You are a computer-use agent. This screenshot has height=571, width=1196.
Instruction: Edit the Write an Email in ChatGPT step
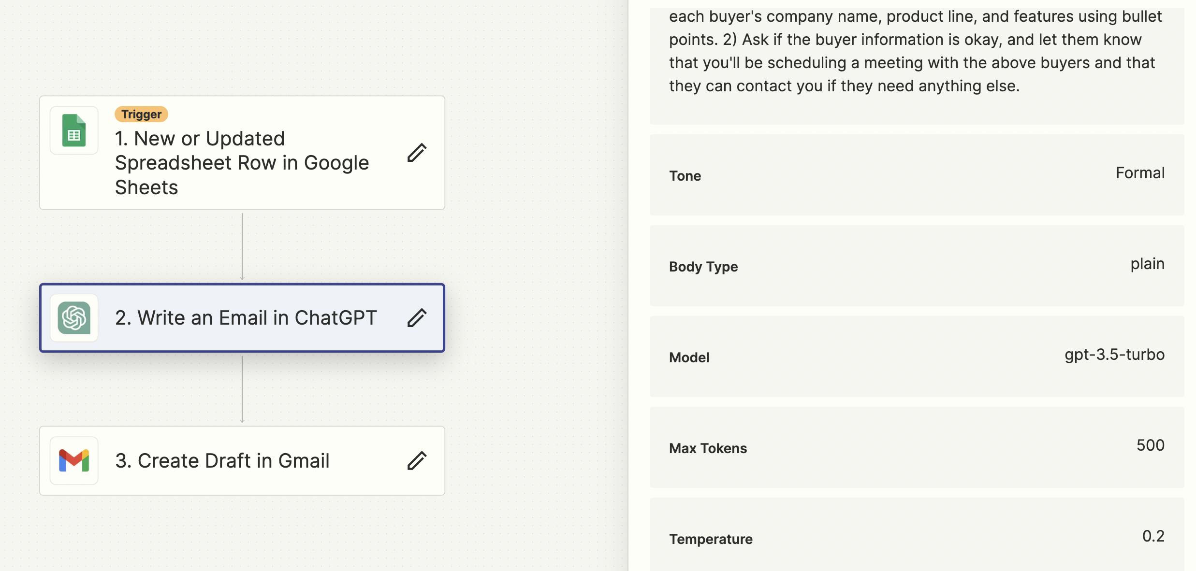(417, 318)
